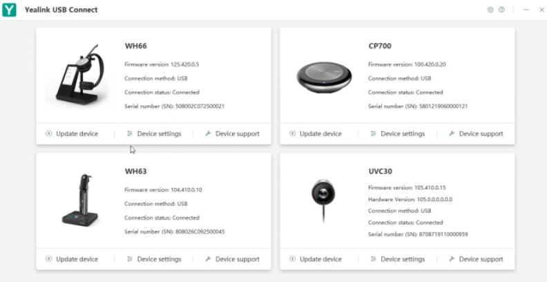Viewport: 547px width, 282px height.
Task: Click update arrow icon for WH63
Action: click(x=48, y=258)
